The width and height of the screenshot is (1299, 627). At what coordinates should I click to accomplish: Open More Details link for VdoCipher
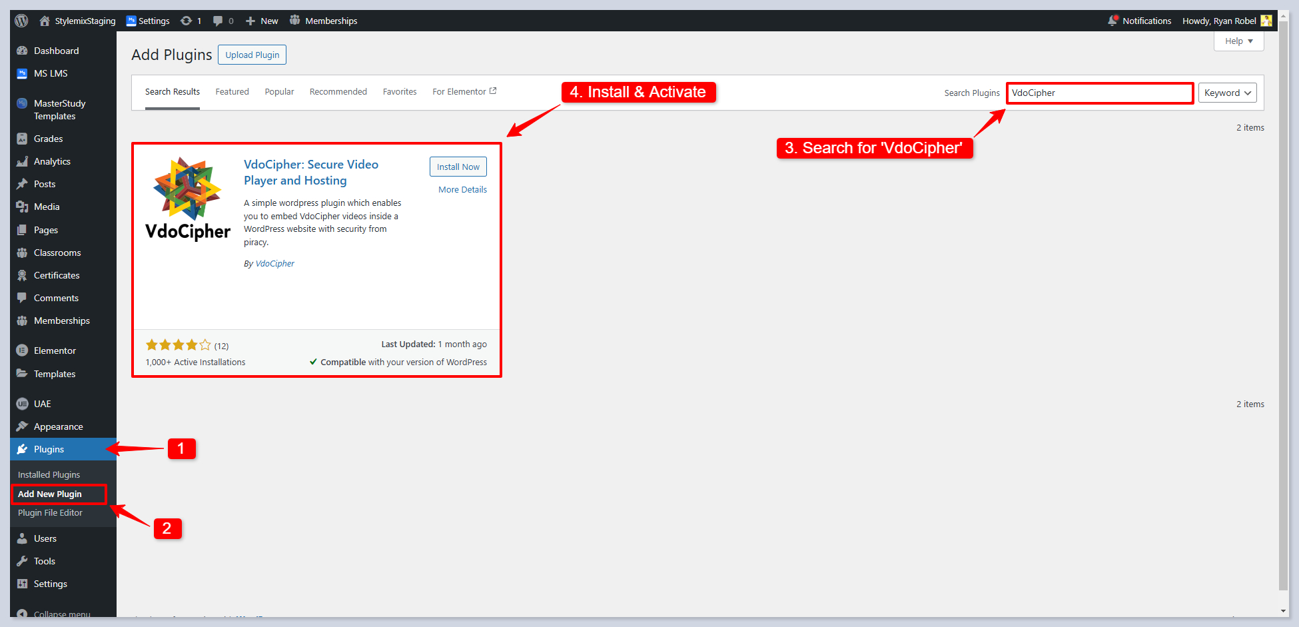(x=462, y=190)
